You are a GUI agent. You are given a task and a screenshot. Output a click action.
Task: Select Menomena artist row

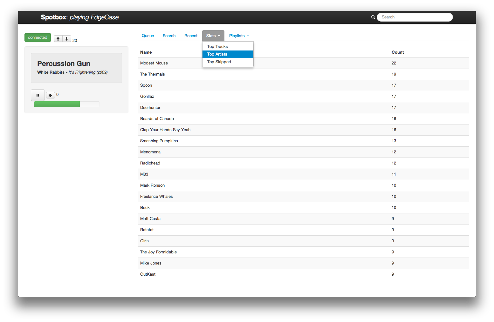click(x=303, y=152)
